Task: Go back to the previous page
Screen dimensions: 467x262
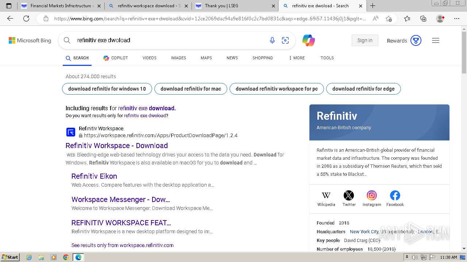Action: (10, 19)
